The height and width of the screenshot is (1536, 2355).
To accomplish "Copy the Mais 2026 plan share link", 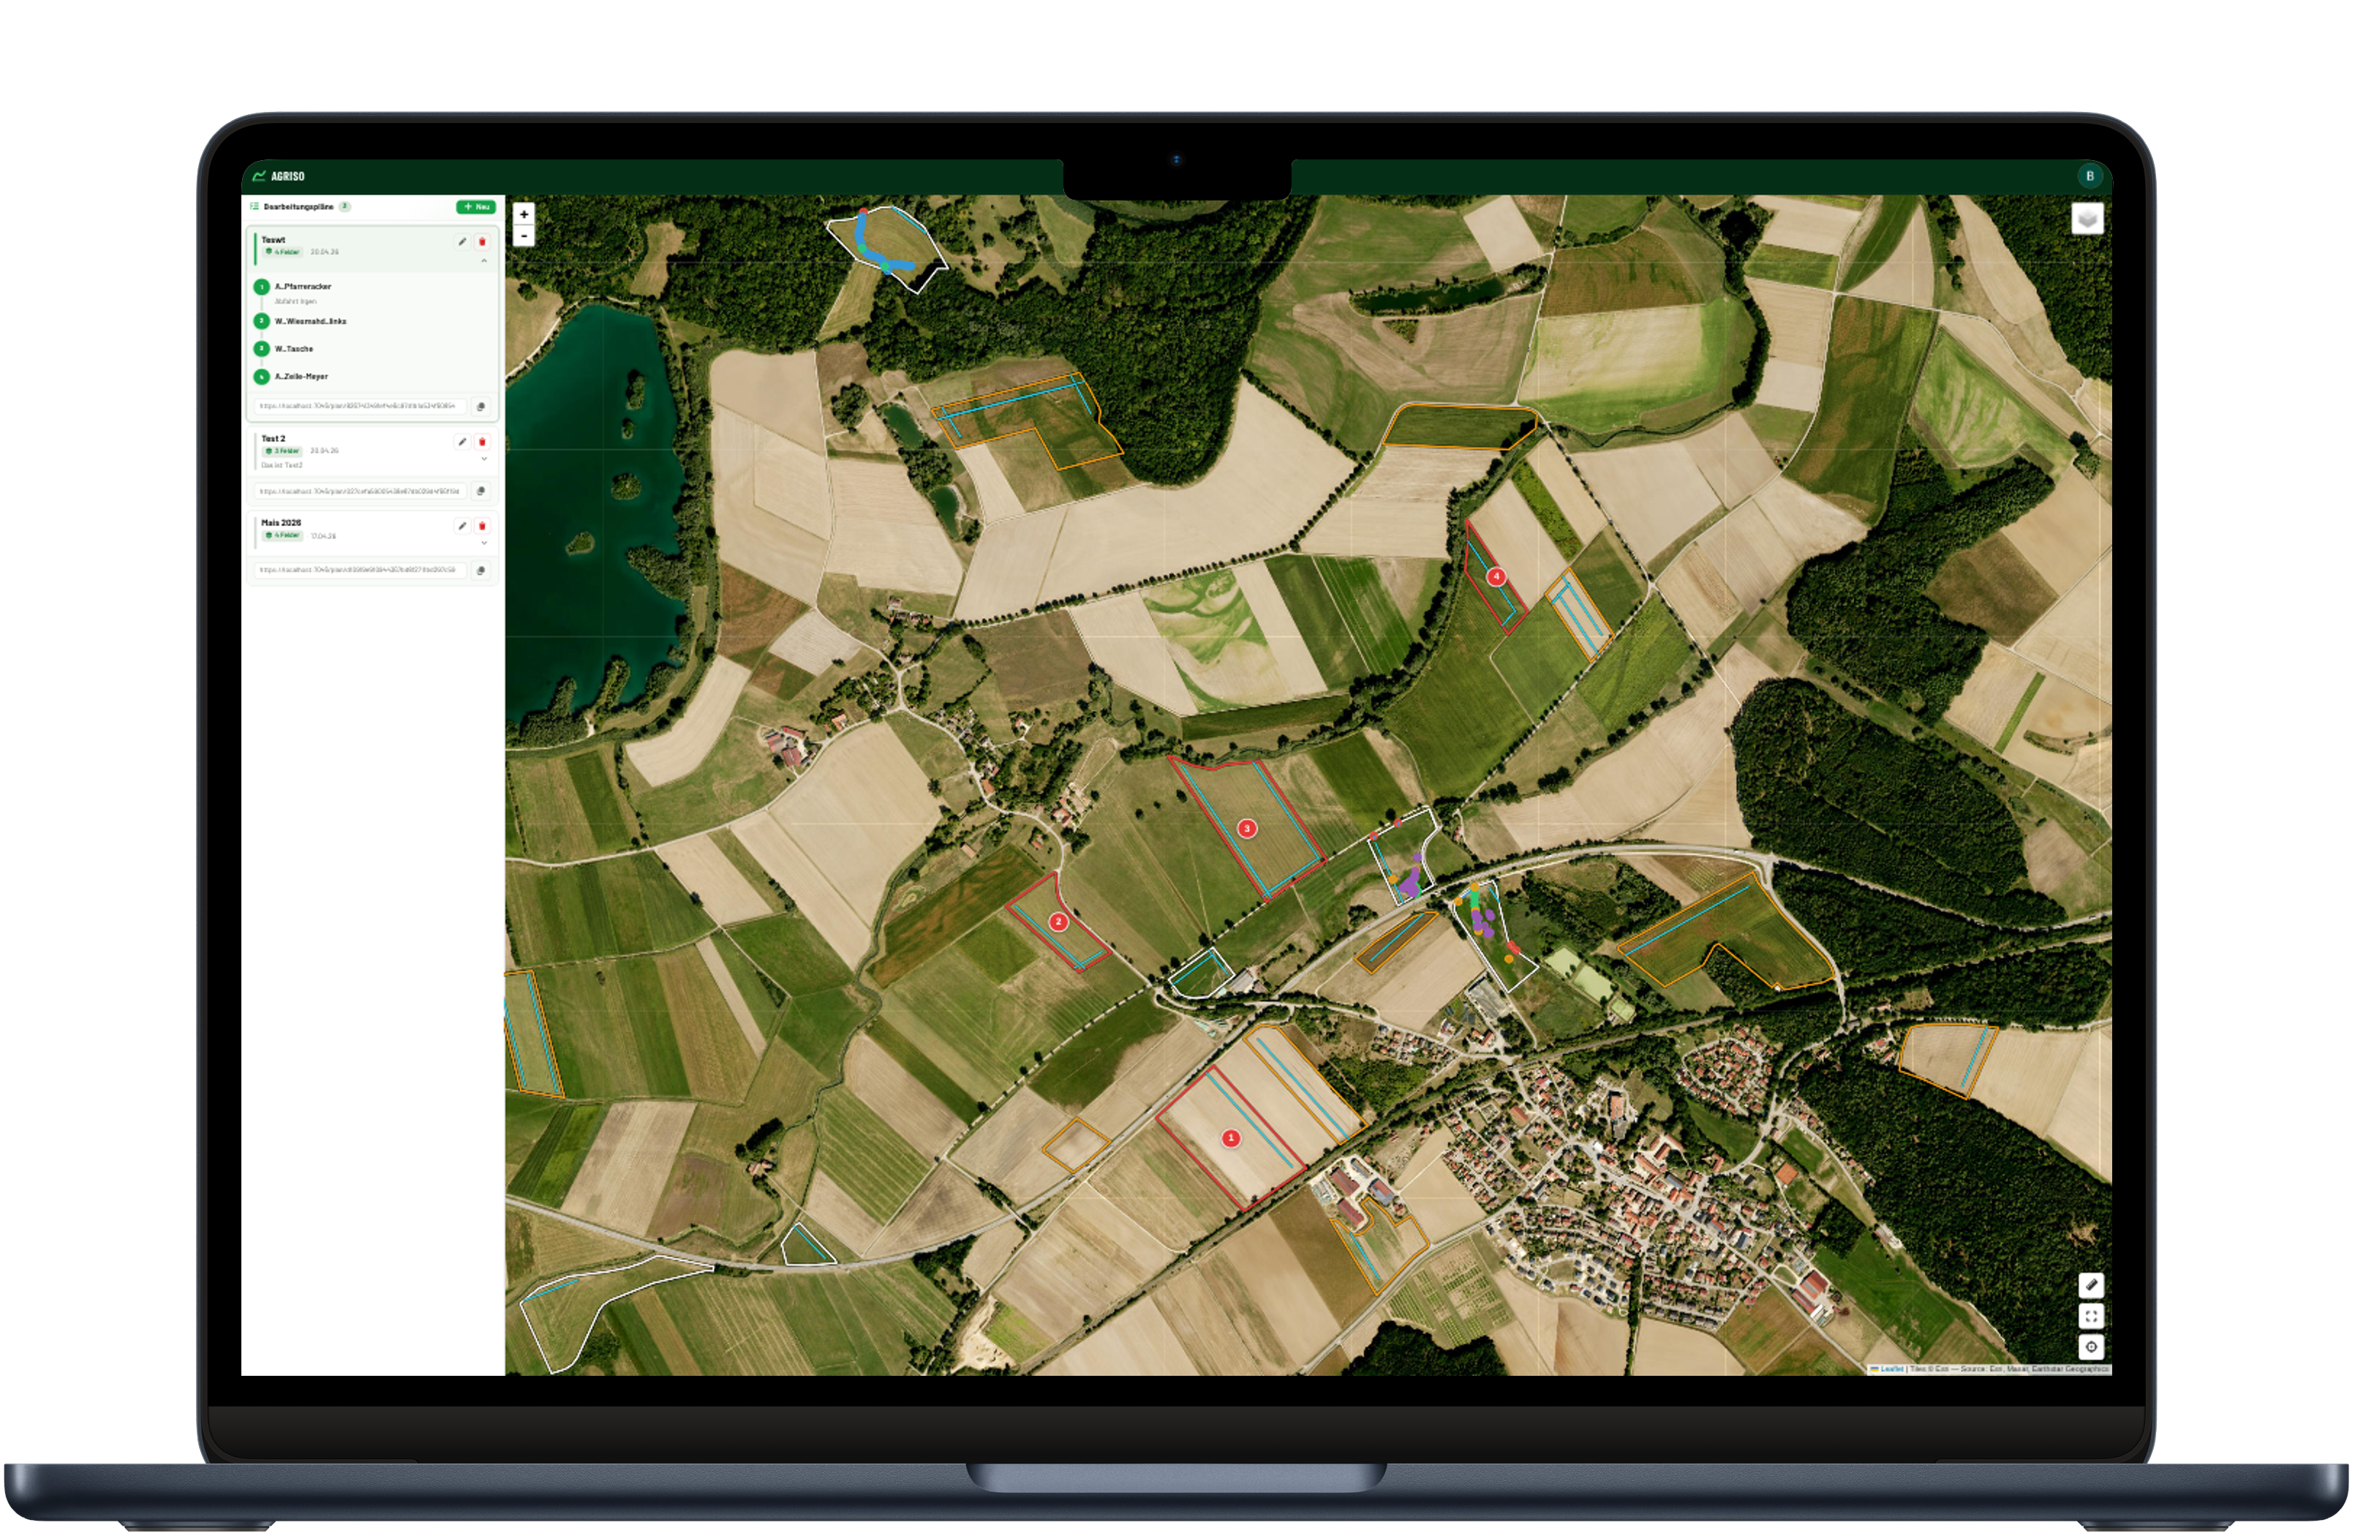I will point(481,571).
